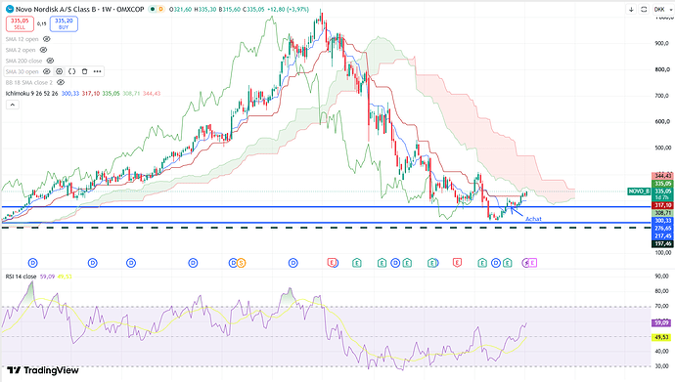Toggle visibility of SMA 12 open
Image resolution: width=675 pixels, height=382 pixels.
47,39
